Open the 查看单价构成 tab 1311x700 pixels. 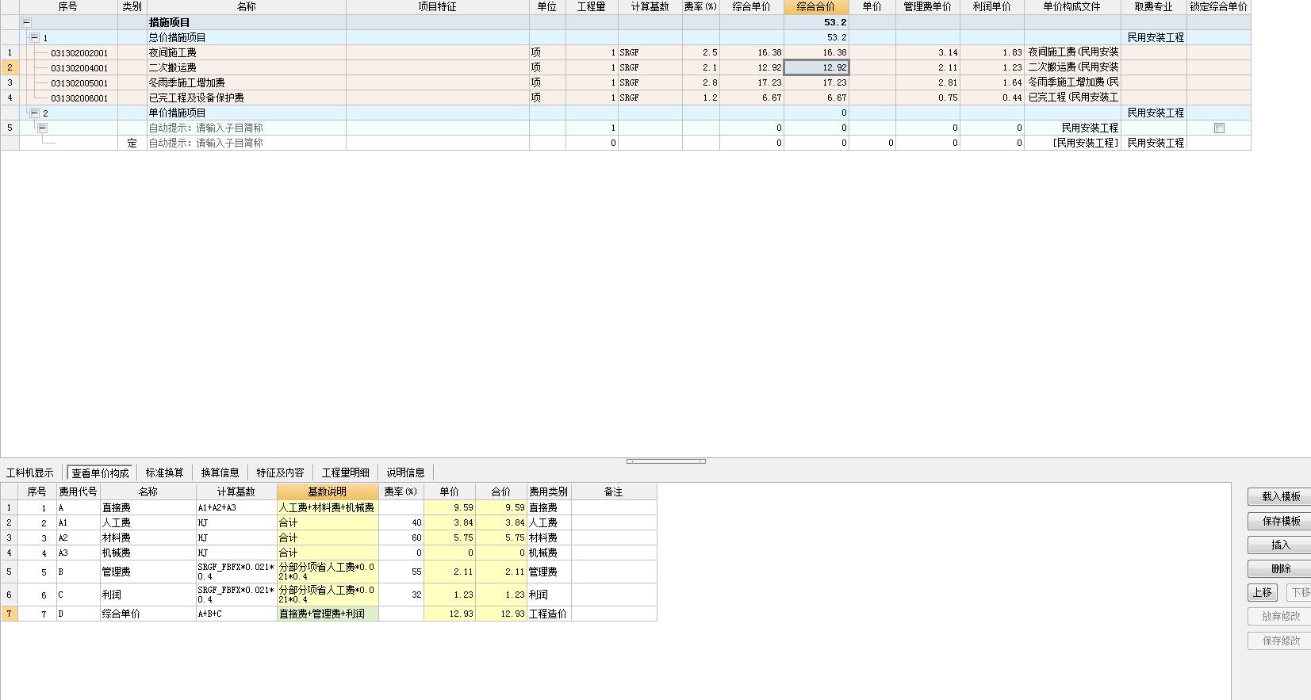click(100, 473)
